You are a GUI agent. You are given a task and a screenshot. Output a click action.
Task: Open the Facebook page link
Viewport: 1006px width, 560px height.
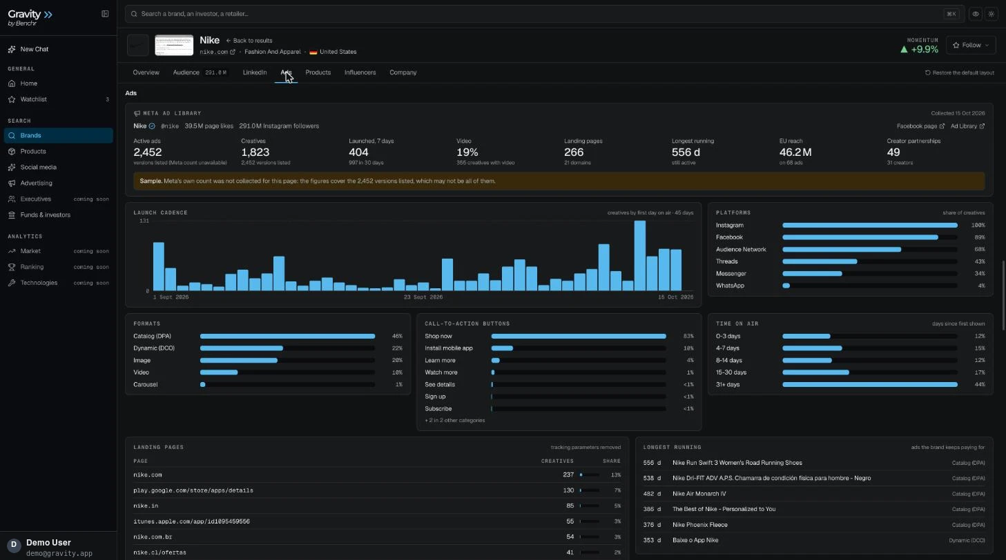pyautogui.click(x=921, y=126)
